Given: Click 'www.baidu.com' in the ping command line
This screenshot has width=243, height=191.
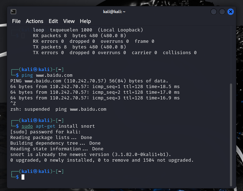Looking at the screenshot, I should click(x=54, y=75).
